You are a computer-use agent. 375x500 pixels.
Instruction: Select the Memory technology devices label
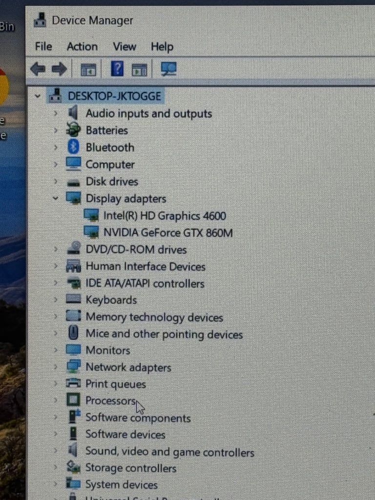click(x=154, y=317)
